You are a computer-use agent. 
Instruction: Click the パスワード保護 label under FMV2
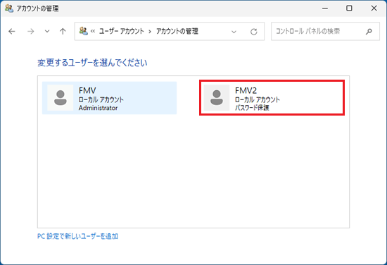[252, 108]
